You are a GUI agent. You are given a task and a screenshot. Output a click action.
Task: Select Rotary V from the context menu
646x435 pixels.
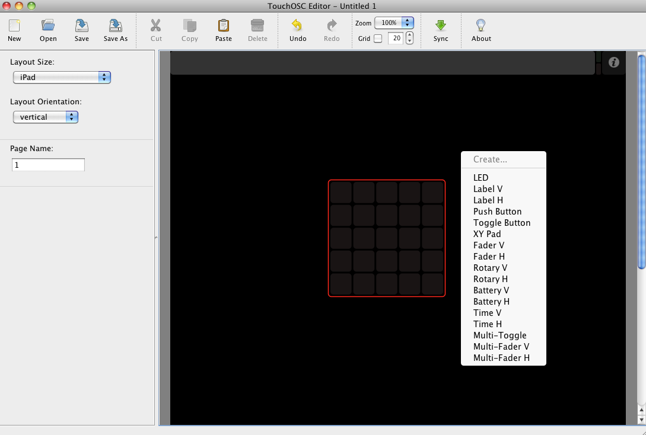click(x=490, y=268)
